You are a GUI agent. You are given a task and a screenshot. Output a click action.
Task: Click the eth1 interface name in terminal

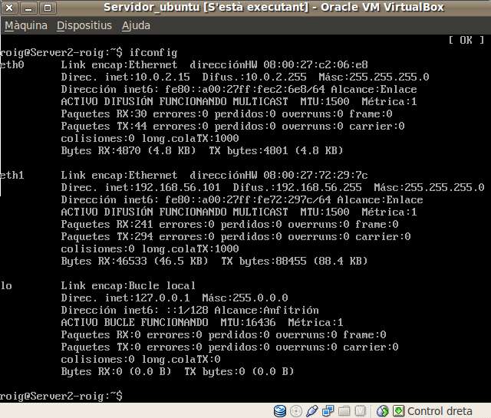[x=12, y=176]
